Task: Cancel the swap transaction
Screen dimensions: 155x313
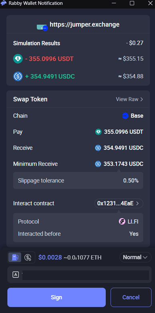Action: tap(131, 297)
